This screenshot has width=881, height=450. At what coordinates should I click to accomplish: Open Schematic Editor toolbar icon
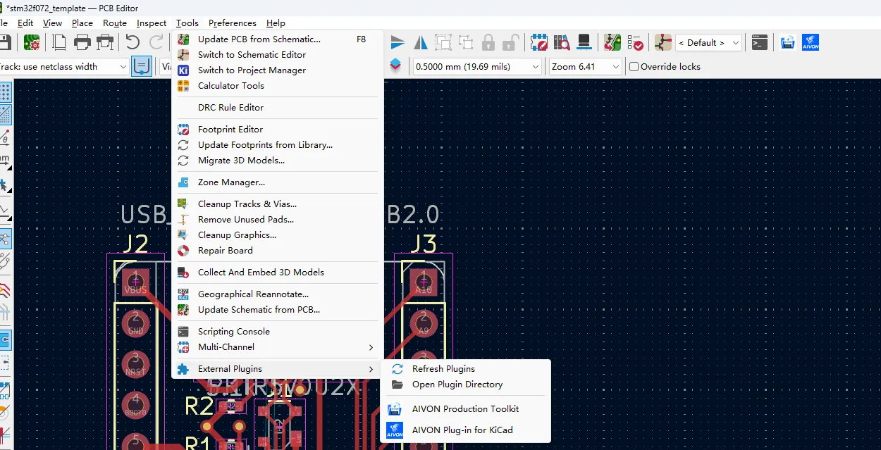[663, 42]
